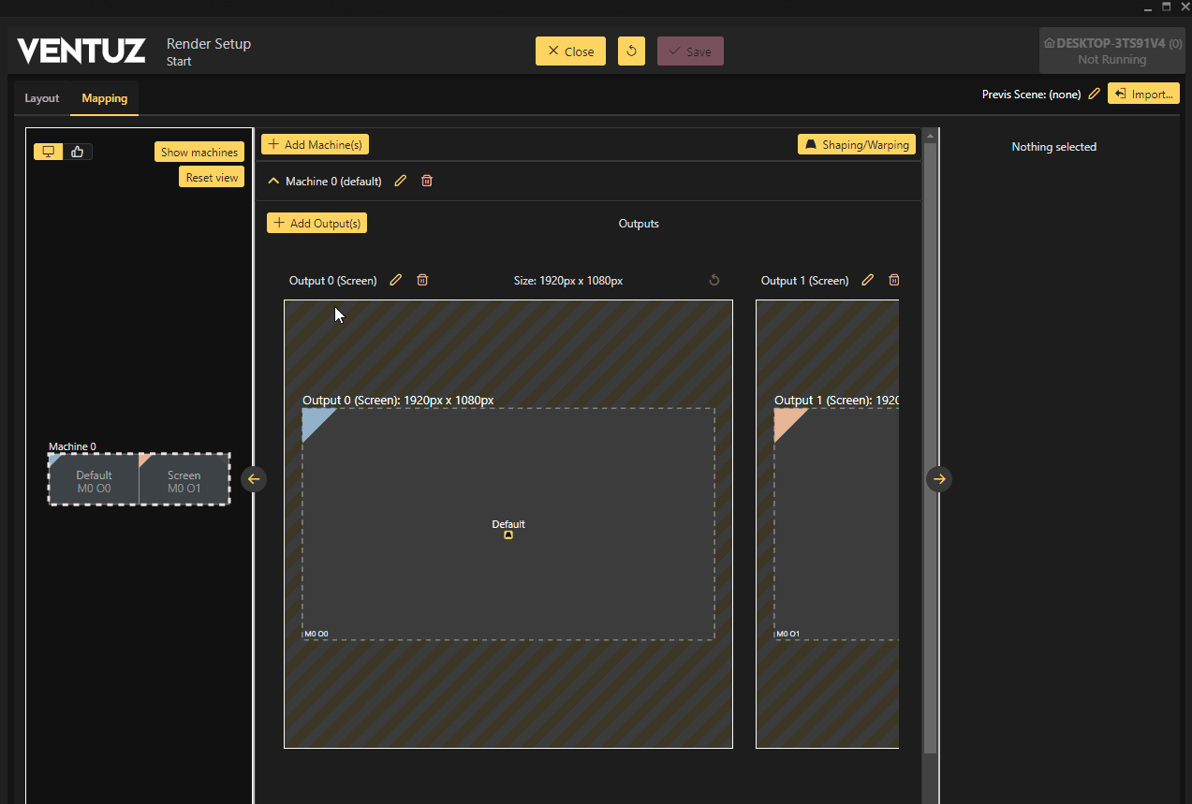The height and width of the screenshot is (804, 1192).
Task: Collapse the Machine 0 section
Action: (273, 181)
